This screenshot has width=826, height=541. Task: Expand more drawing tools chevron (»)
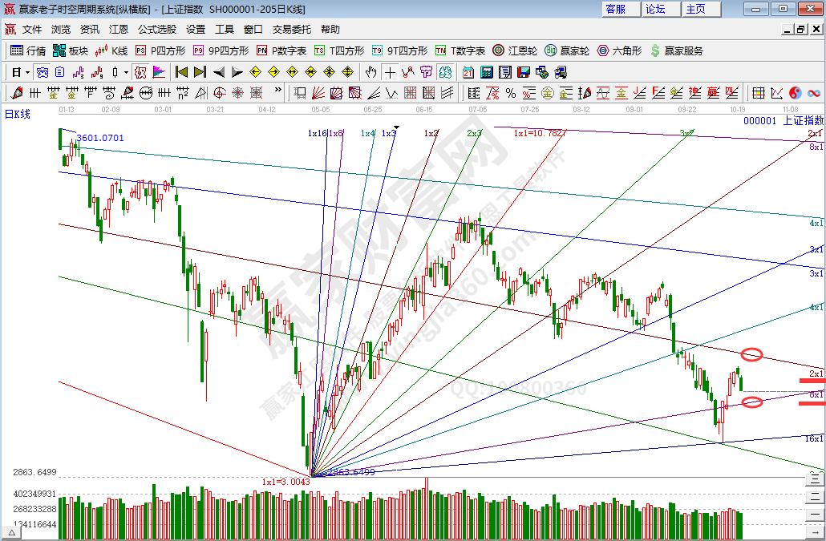pos(278,91)
